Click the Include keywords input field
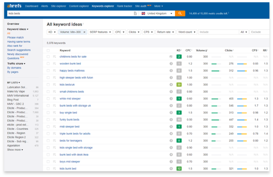Image resolution: width=273 pixels, height=177 pixels. [218, 32]
